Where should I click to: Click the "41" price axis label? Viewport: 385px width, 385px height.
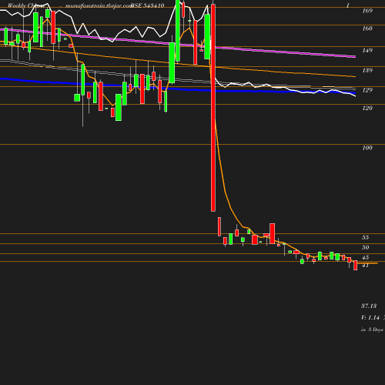point(365,266)
